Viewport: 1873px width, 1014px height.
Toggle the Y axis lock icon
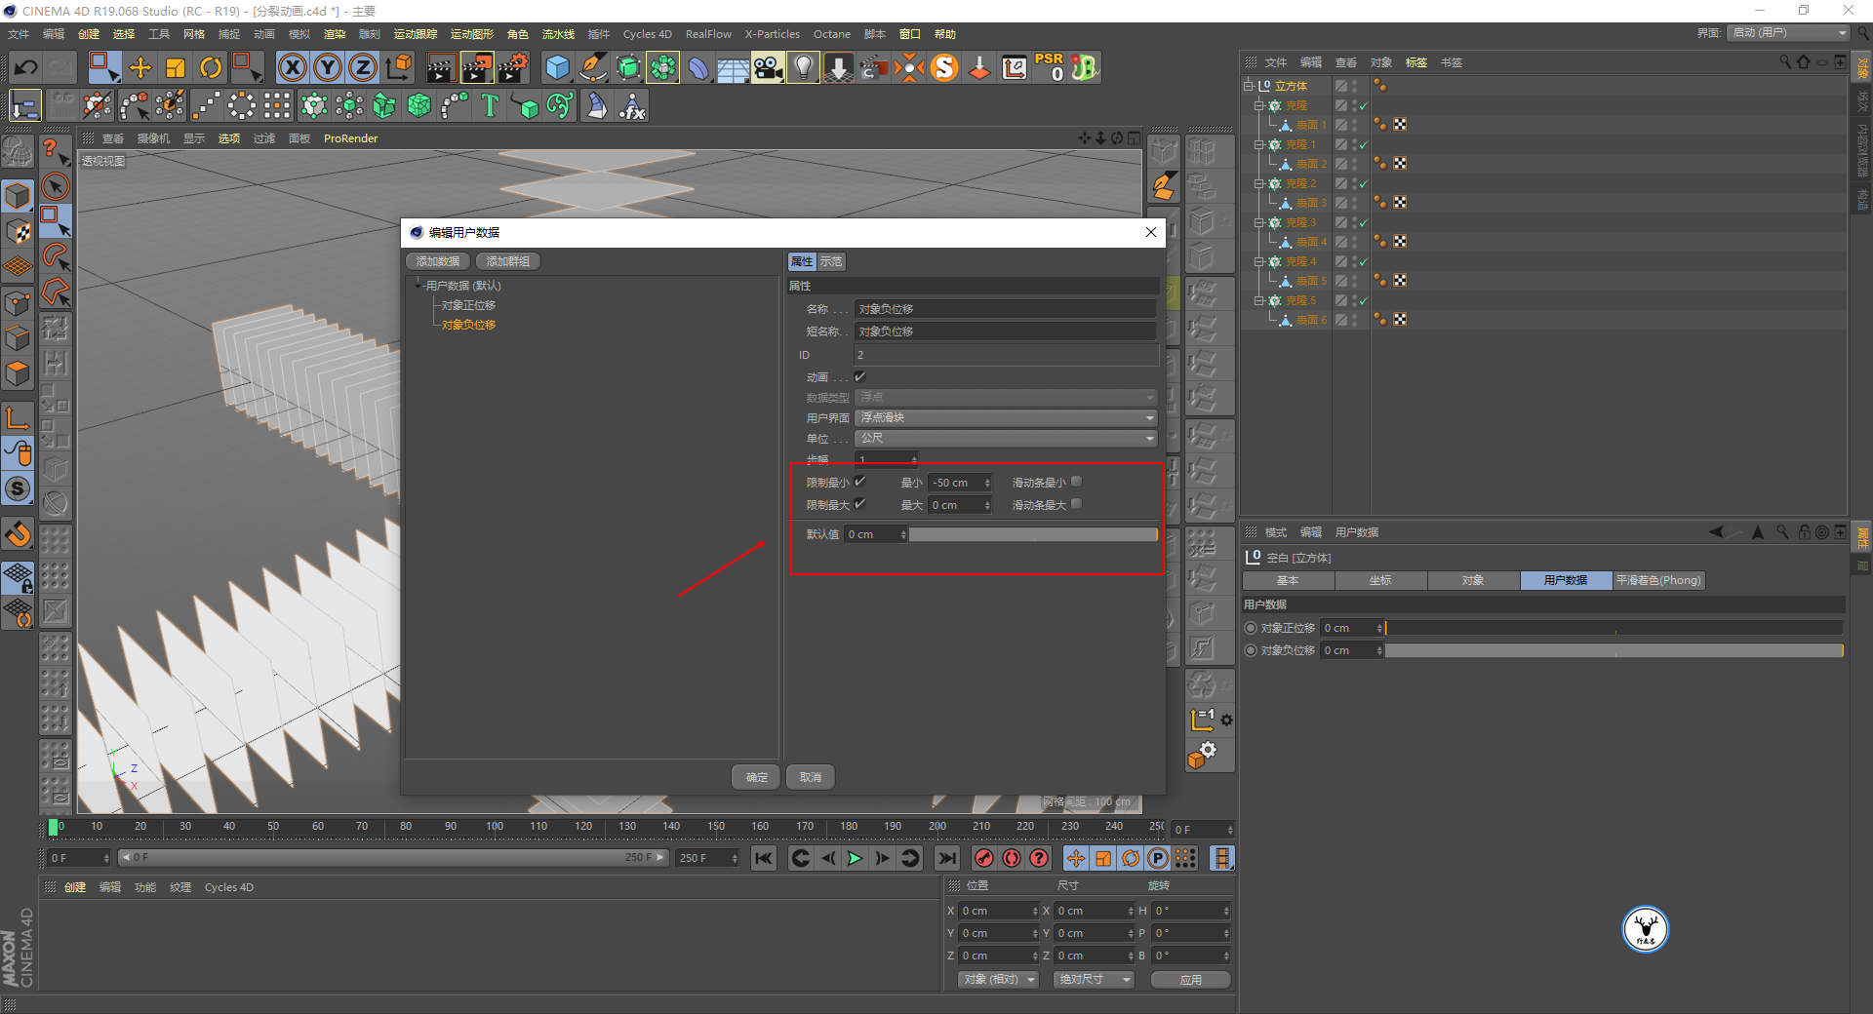coord(328,67)
